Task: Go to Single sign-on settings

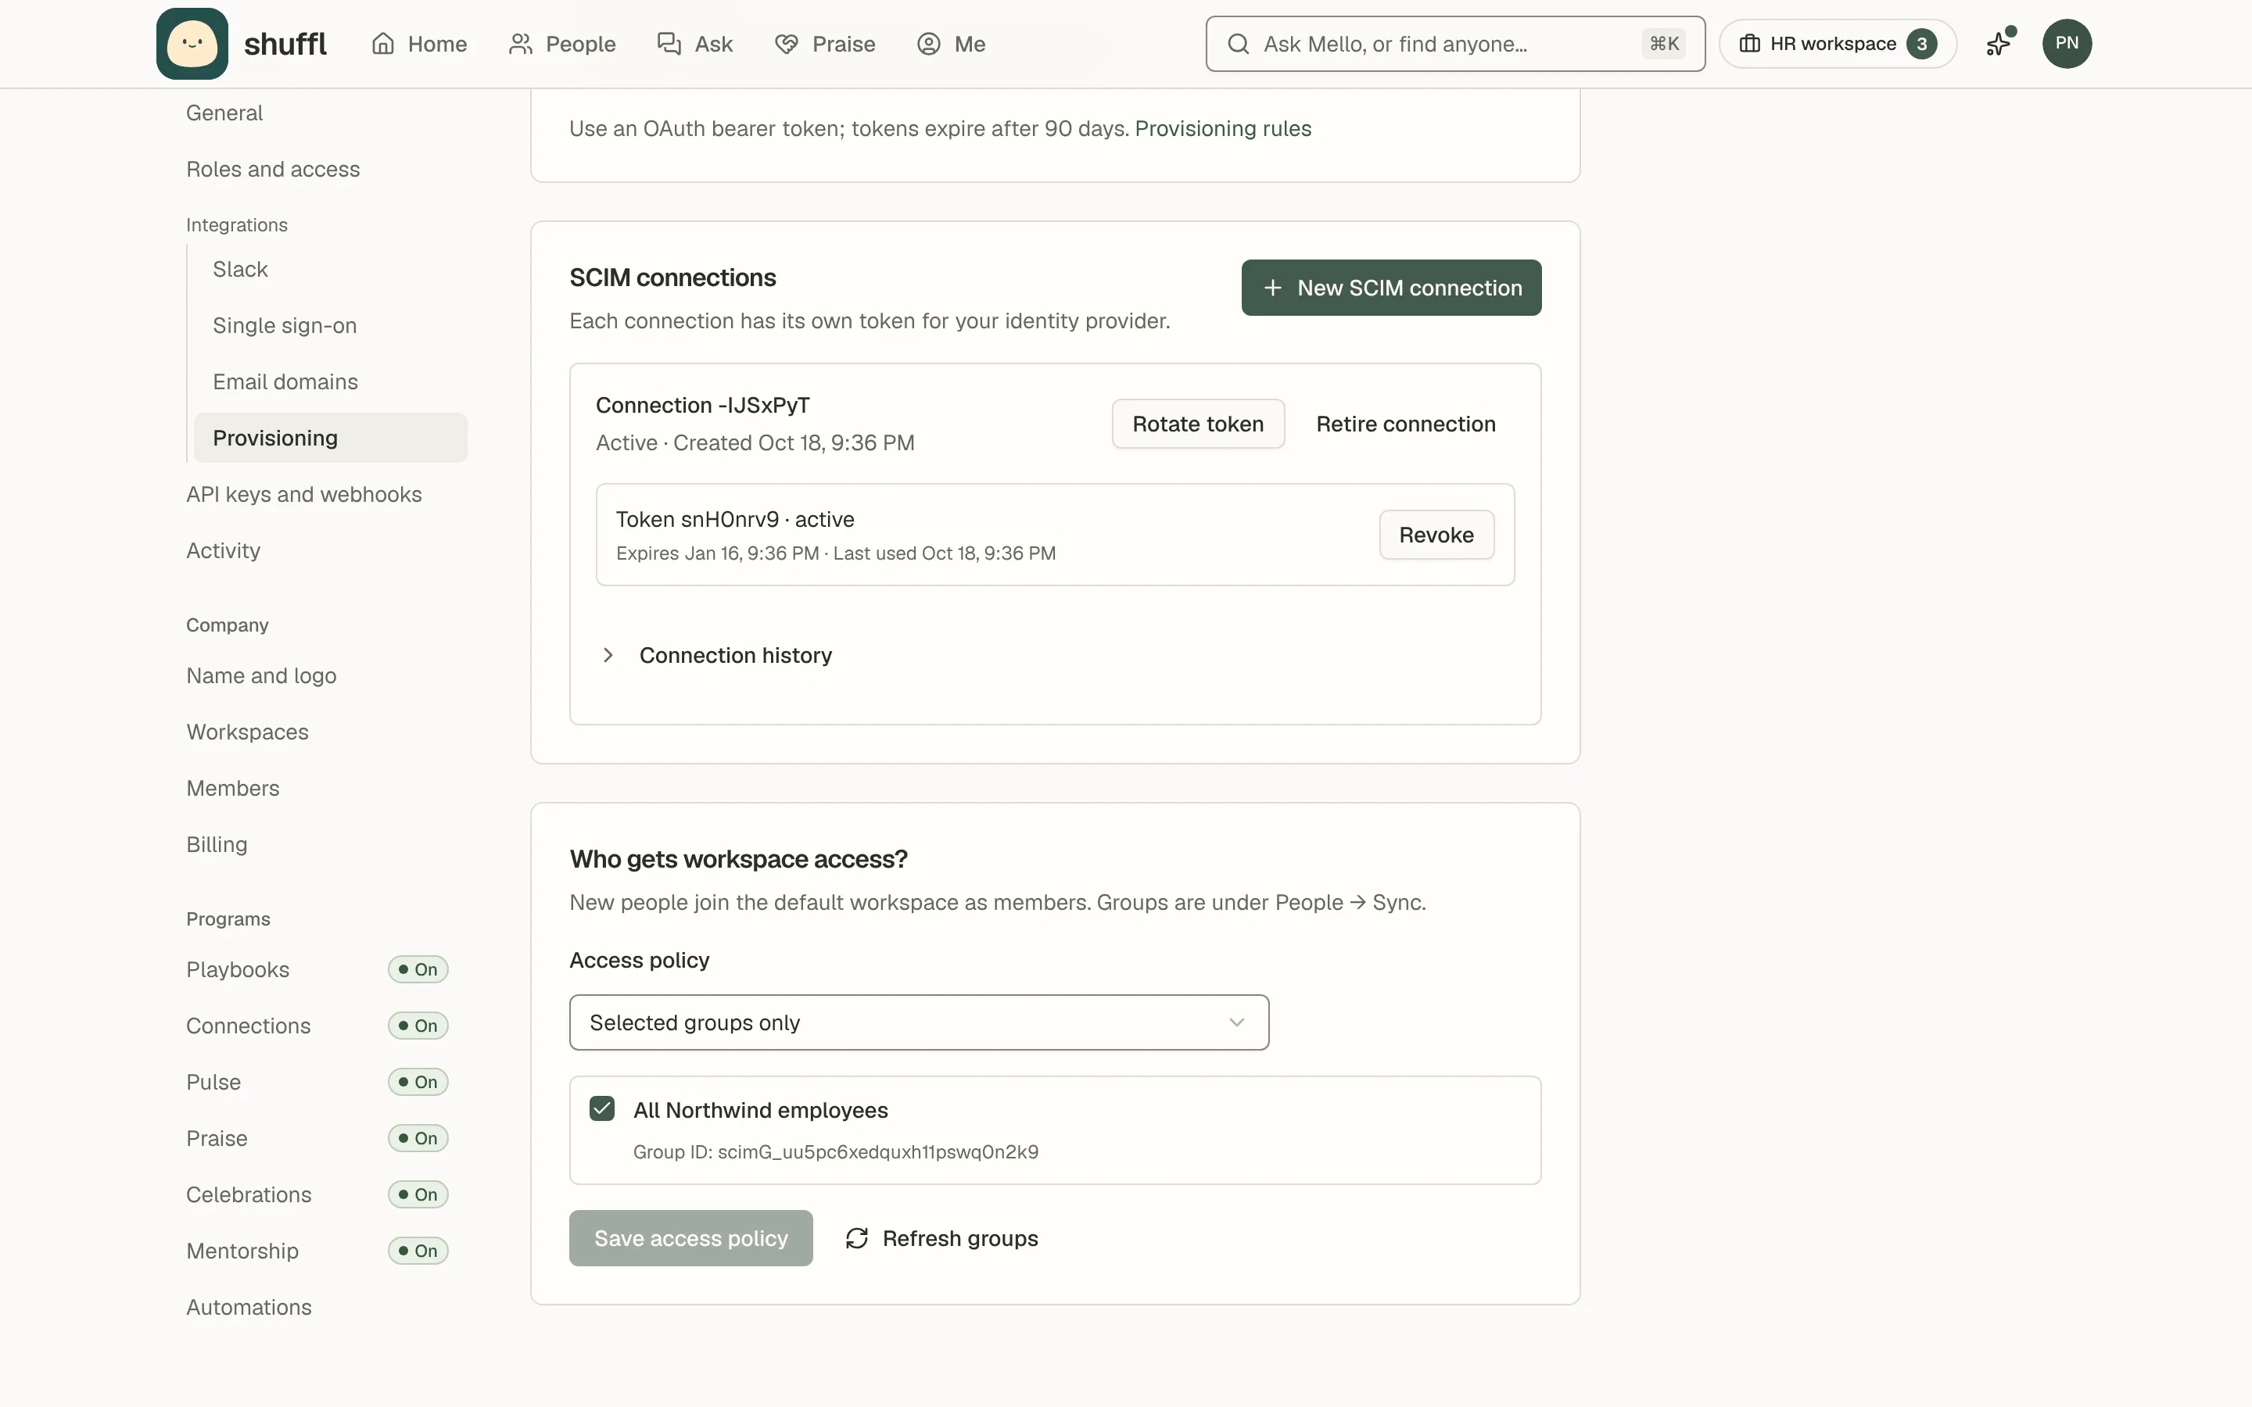Action: click(x=285, y=324)
